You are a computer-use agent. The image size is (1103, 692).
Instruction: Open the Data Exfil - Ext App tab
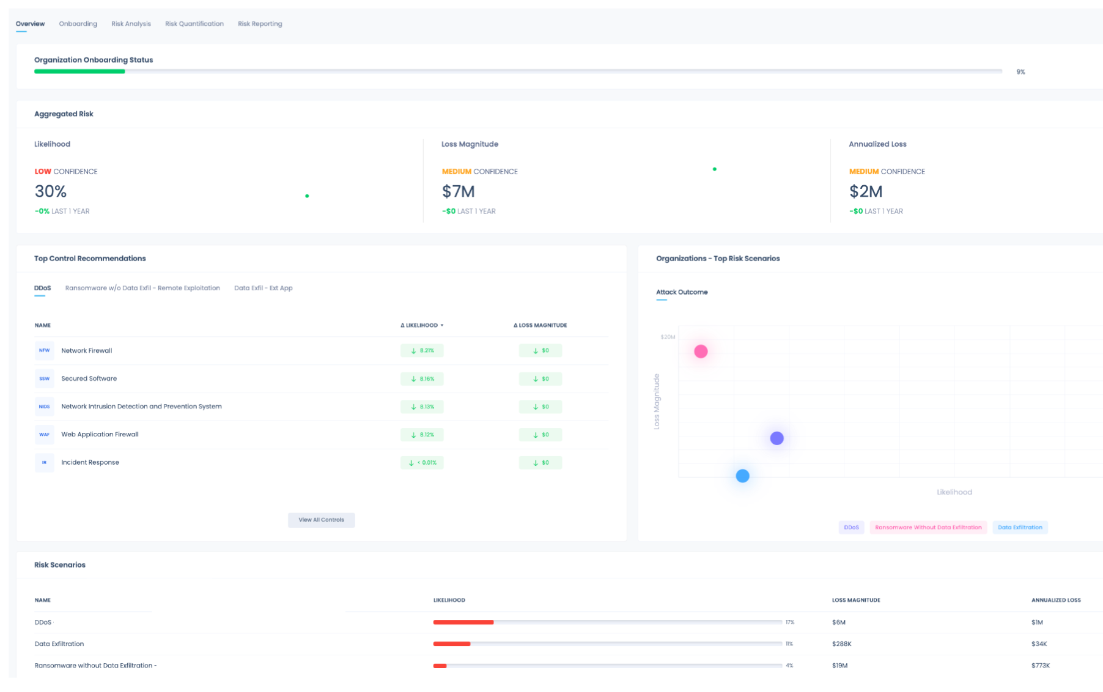[x=264, y=288]
